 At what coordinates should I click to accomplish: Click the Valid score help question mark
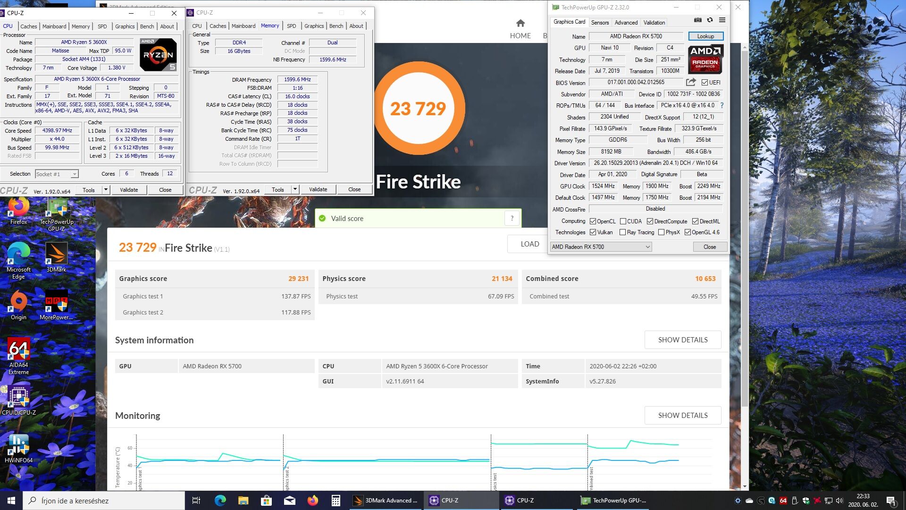tap(512, 218)
